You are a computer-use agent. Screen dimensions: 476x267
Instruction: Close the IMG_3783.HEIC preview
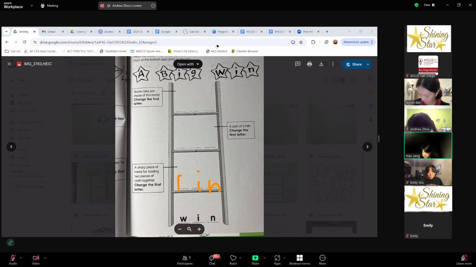(x=9, y=64)
